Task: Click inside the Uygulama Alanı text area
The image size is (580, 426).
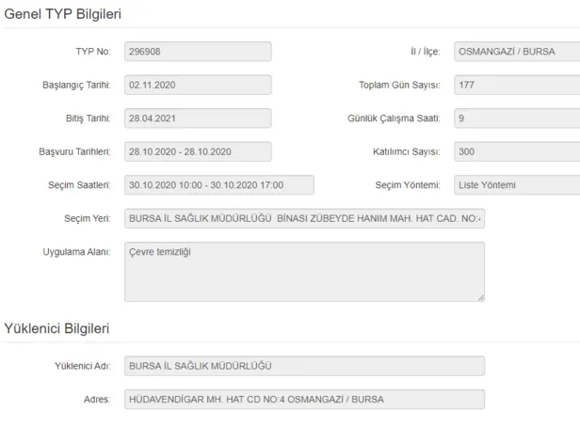Action: pos(304,272)
